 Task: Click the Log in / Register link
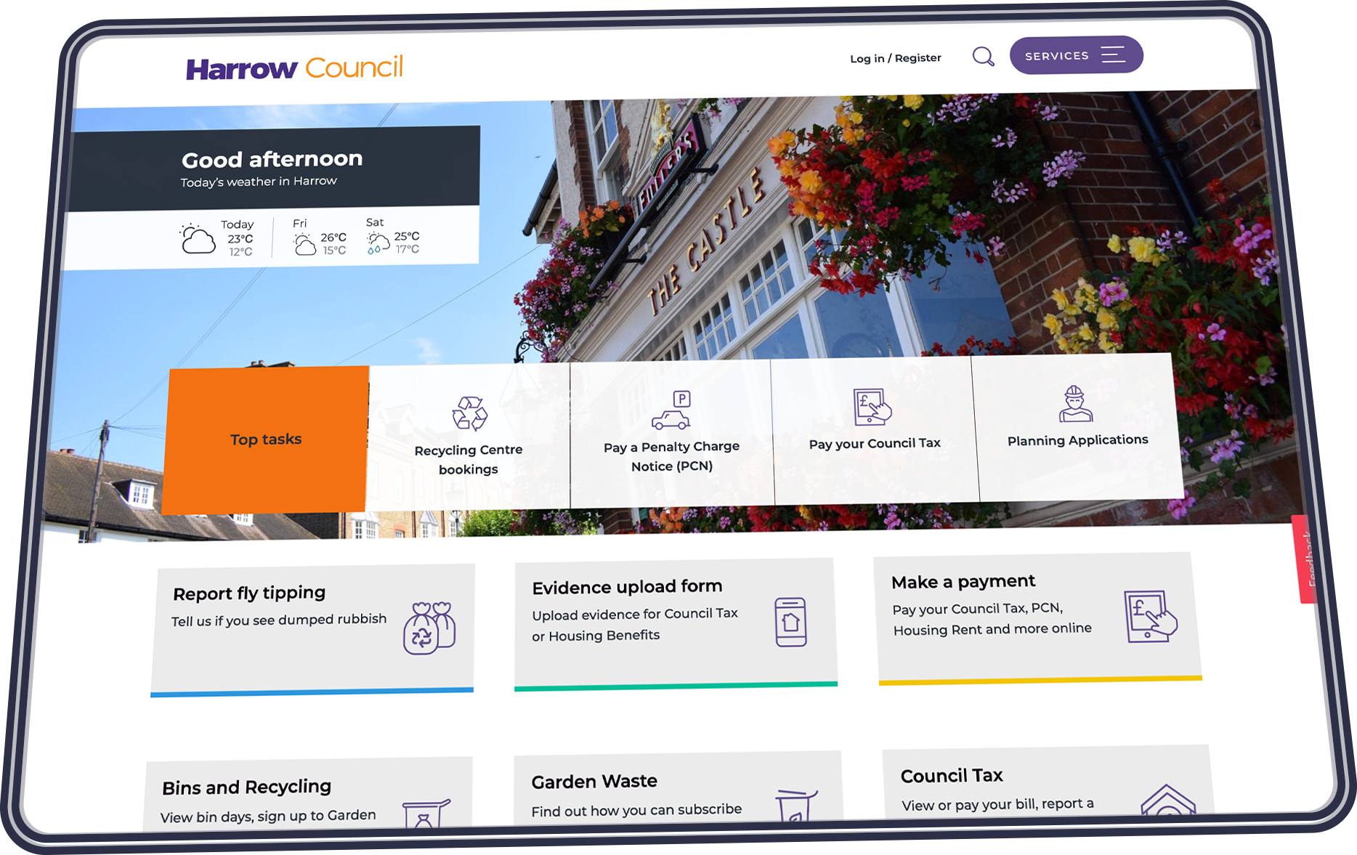pos(895,58)
